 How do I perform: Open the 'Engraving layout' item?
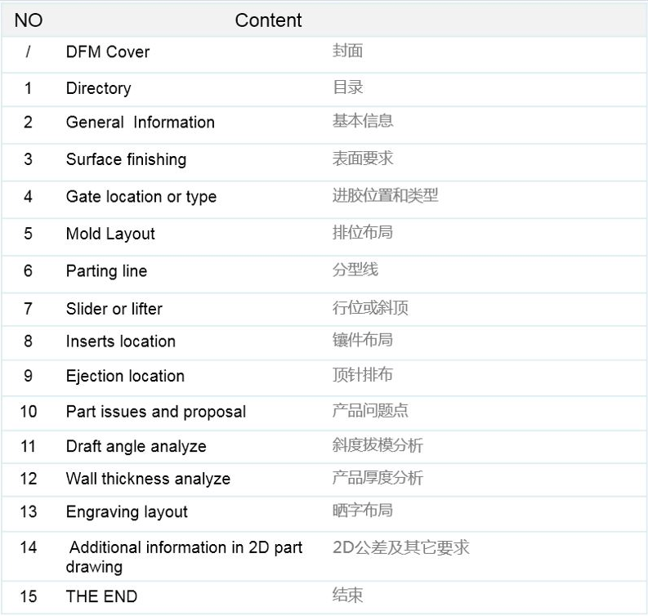coord(127,512)
